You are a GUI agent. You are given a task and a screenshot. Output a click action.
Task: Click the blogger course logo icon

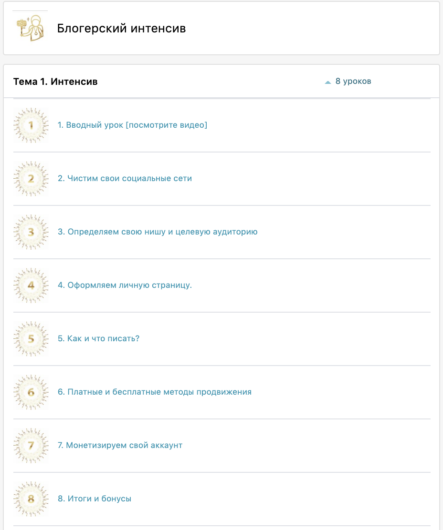tap(30, 29)
